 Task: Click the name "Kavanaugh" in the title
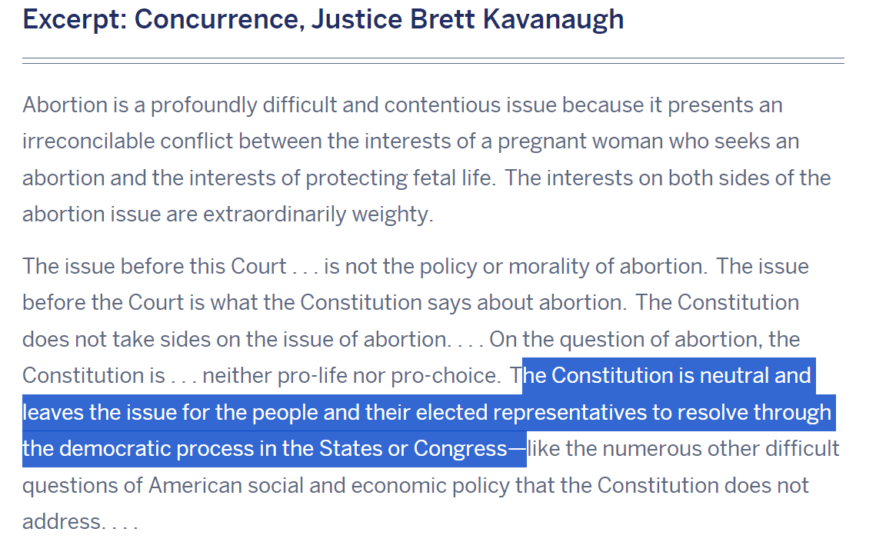(x=553, y=20)
